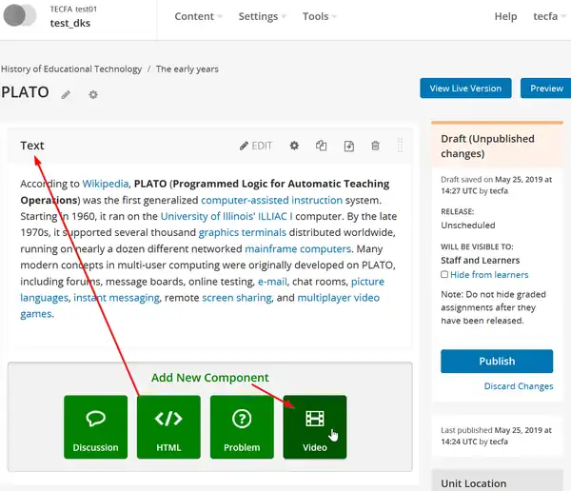This screenshot has height=491, width=571.
Task: Add a new Video component
Action: 315,426
